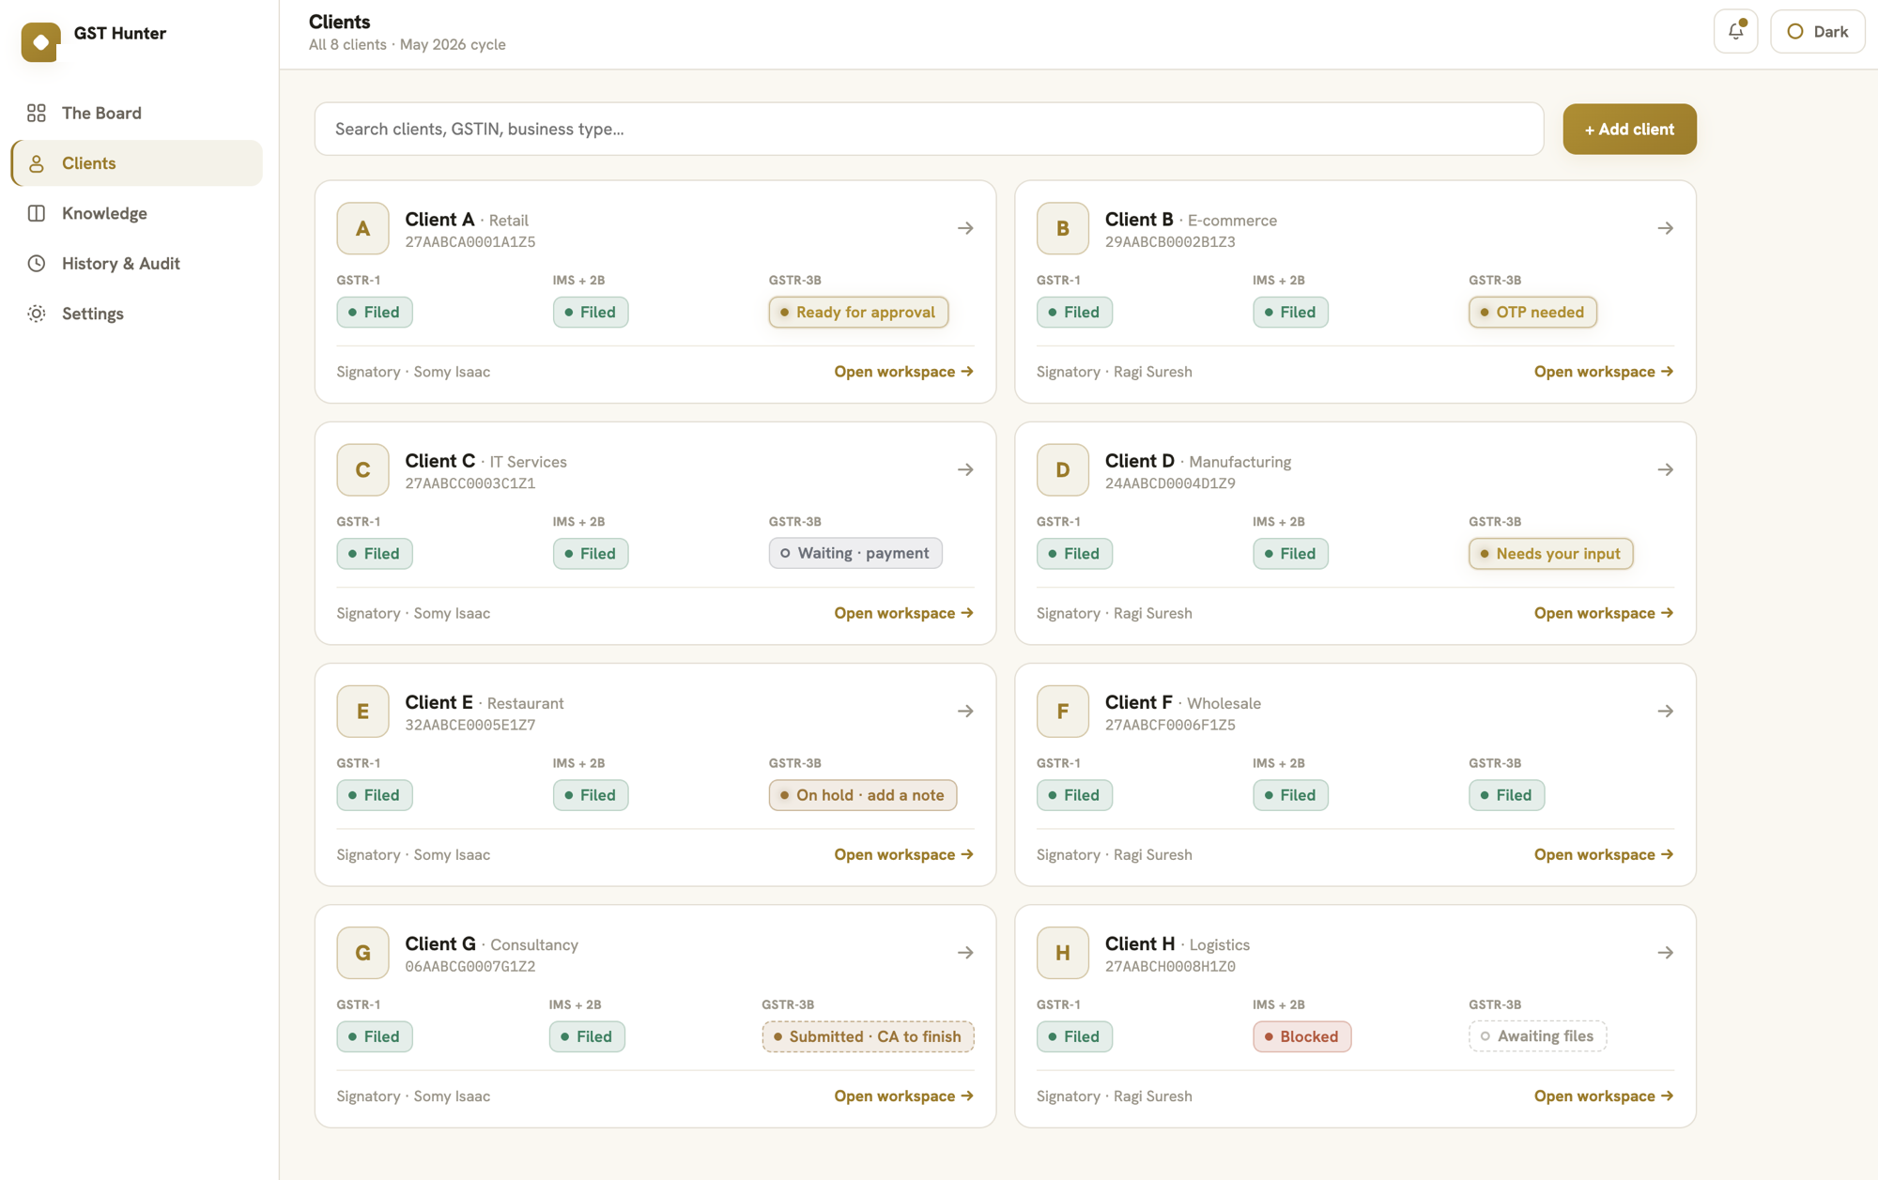This screenshot has width=1878, height=1180.
Task: Select Client G avatar letter tile
Action: click(x=362, y=952)
